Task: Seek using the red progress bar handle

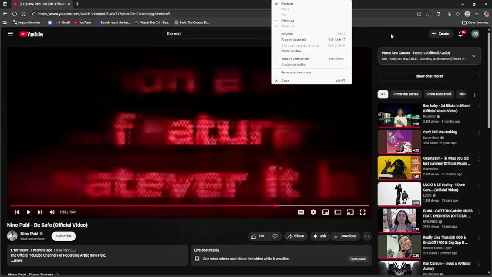Action: (x=276, y=205)
